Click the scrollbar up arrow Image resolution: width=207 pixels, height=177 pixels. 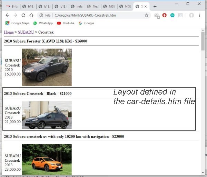point(203,30)
